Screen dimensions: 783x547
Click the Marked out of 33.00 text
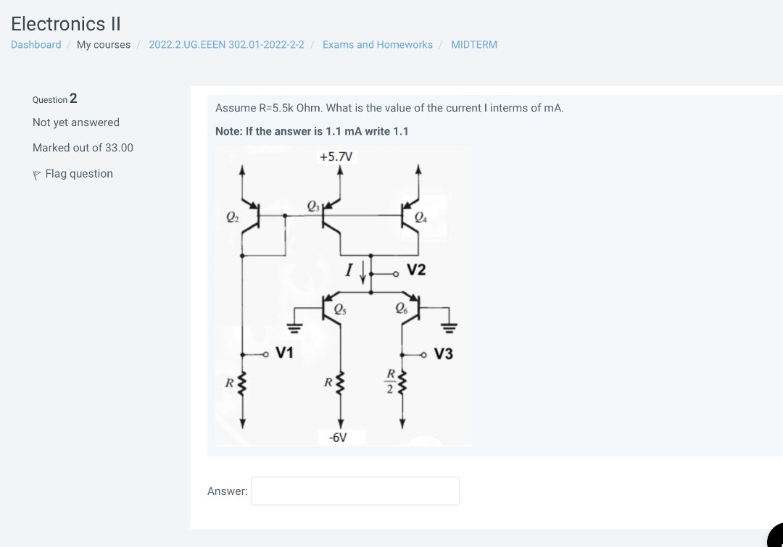(x=83, y=148)
